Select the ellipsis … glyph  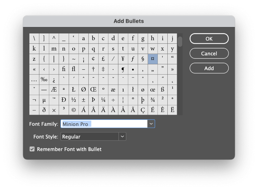(34, 79)
